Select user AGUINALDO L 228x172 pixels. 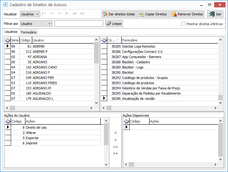pos(49,99)
